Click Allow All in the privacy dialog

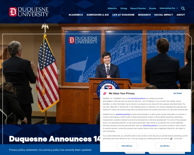165,146
